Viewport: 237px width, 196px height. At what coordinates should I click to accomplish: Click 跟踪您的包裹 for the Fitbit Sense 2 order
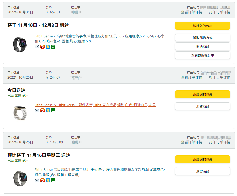(x=202, y=26)
